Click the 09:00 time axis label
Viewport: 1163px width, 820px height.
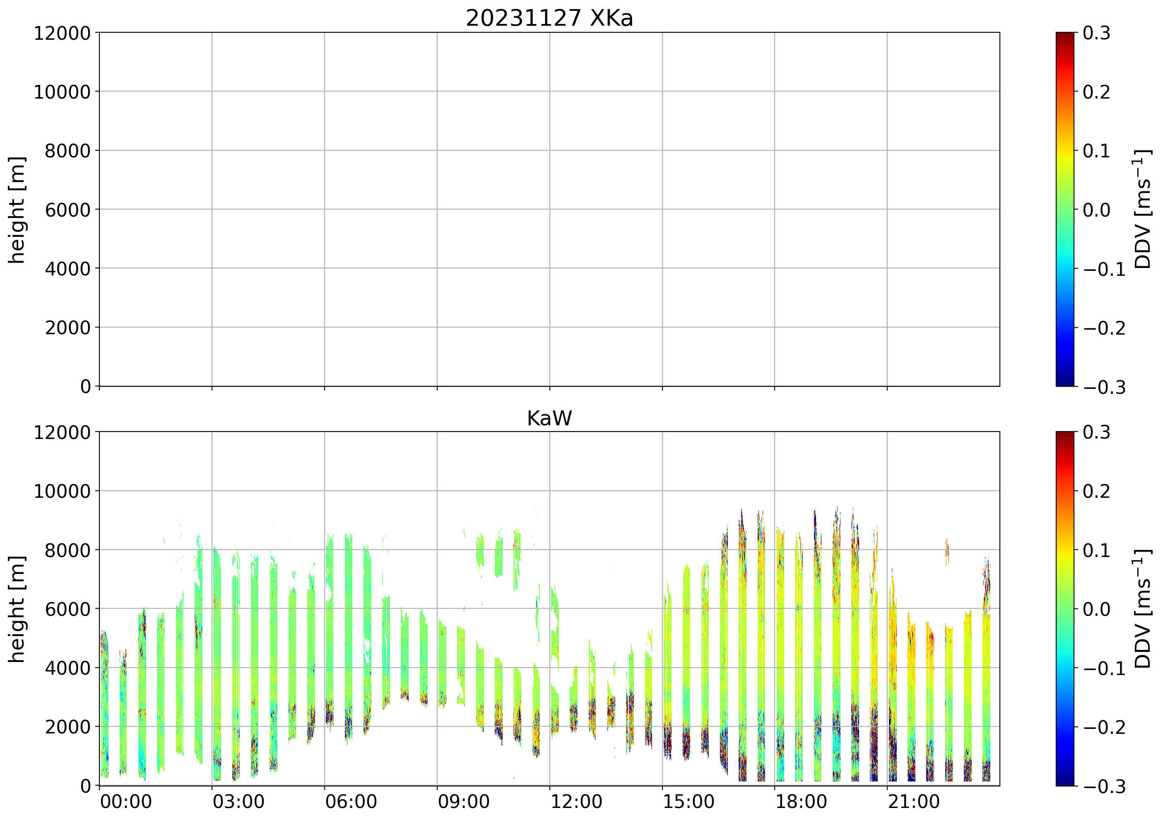[x=463, y=802]
